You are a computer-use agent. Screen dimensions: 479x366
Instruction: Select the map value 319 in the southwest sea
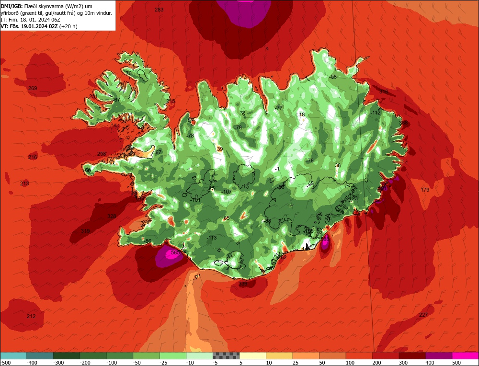[x=85, y=231]
